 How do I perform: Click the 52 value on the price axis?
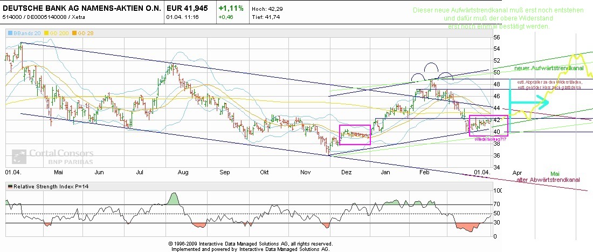point(497,60)
